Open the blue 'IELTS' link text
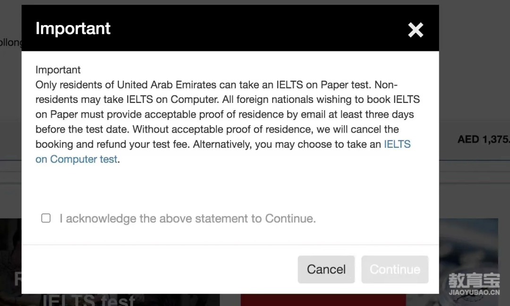The height and width of the screenshot is (306, 510). pyautogui.click(x=397, y=144)
